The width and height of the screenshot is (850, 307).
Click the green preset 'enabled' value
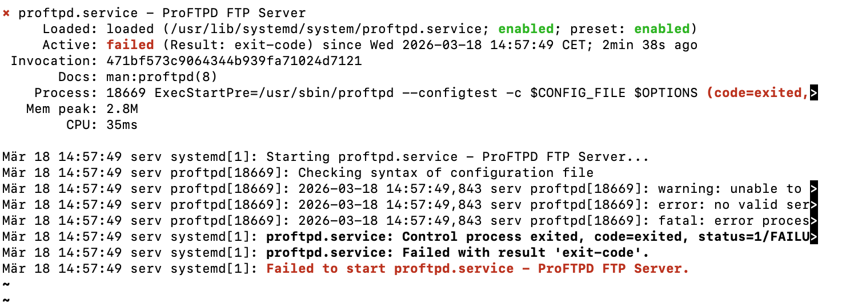pyautogui.click(x=661, y=29)
